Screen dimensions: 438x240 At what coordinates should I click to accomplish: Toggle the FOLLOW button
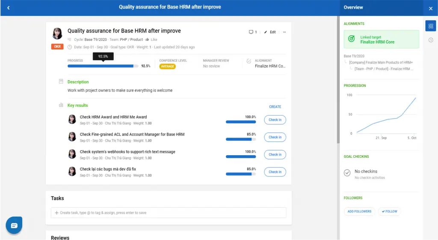pyautogui.click(x=389, y=211)
